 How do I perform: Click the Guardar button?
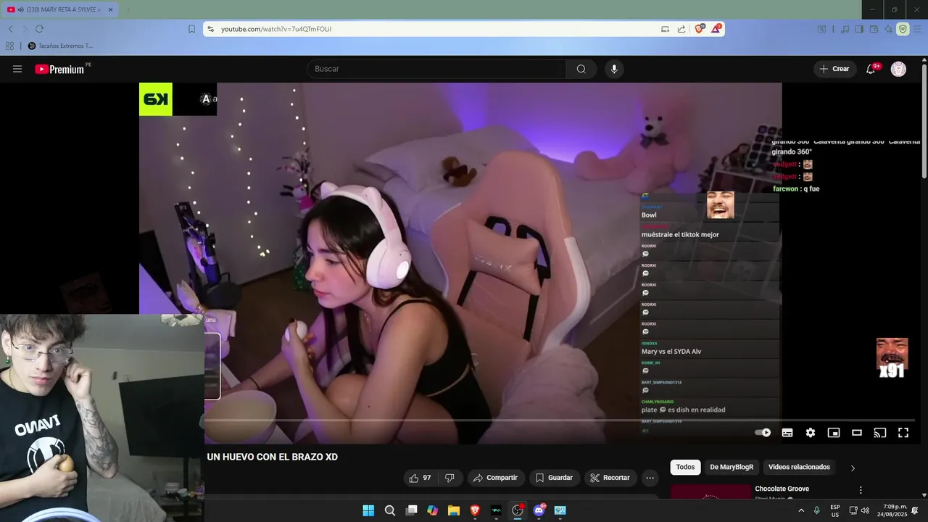point(555,478)
